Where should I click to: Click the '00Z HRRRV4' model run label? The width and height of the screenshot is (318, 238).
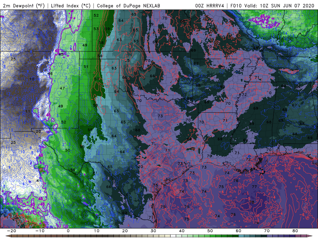pyautogui.click(x=209, y=6)
